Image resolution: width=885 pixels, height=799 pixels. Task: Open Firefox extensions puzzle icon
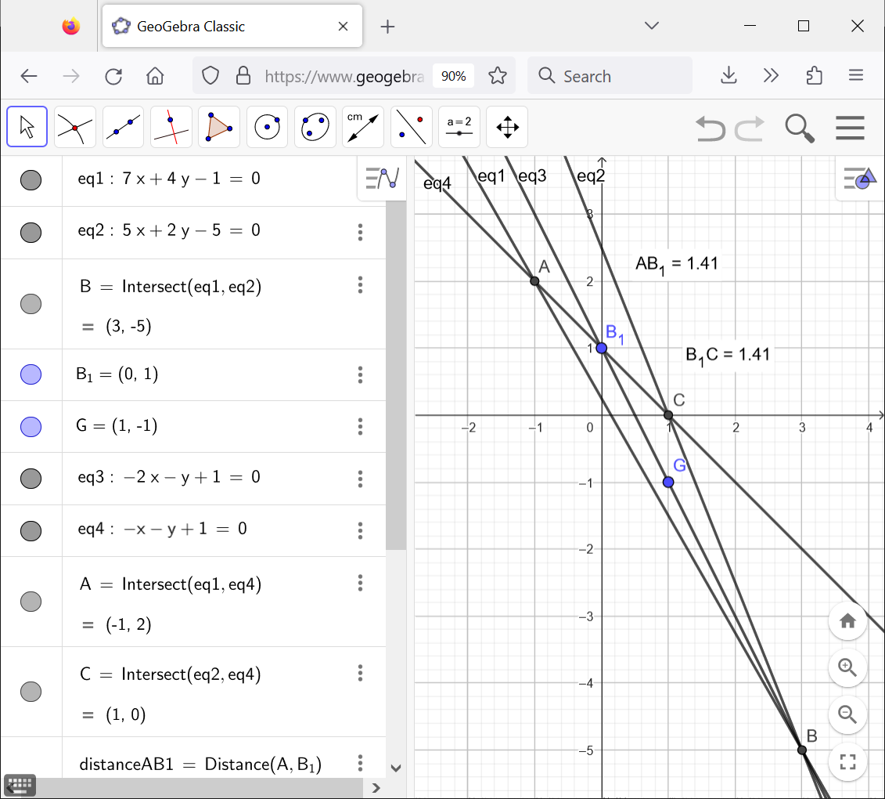814,75
